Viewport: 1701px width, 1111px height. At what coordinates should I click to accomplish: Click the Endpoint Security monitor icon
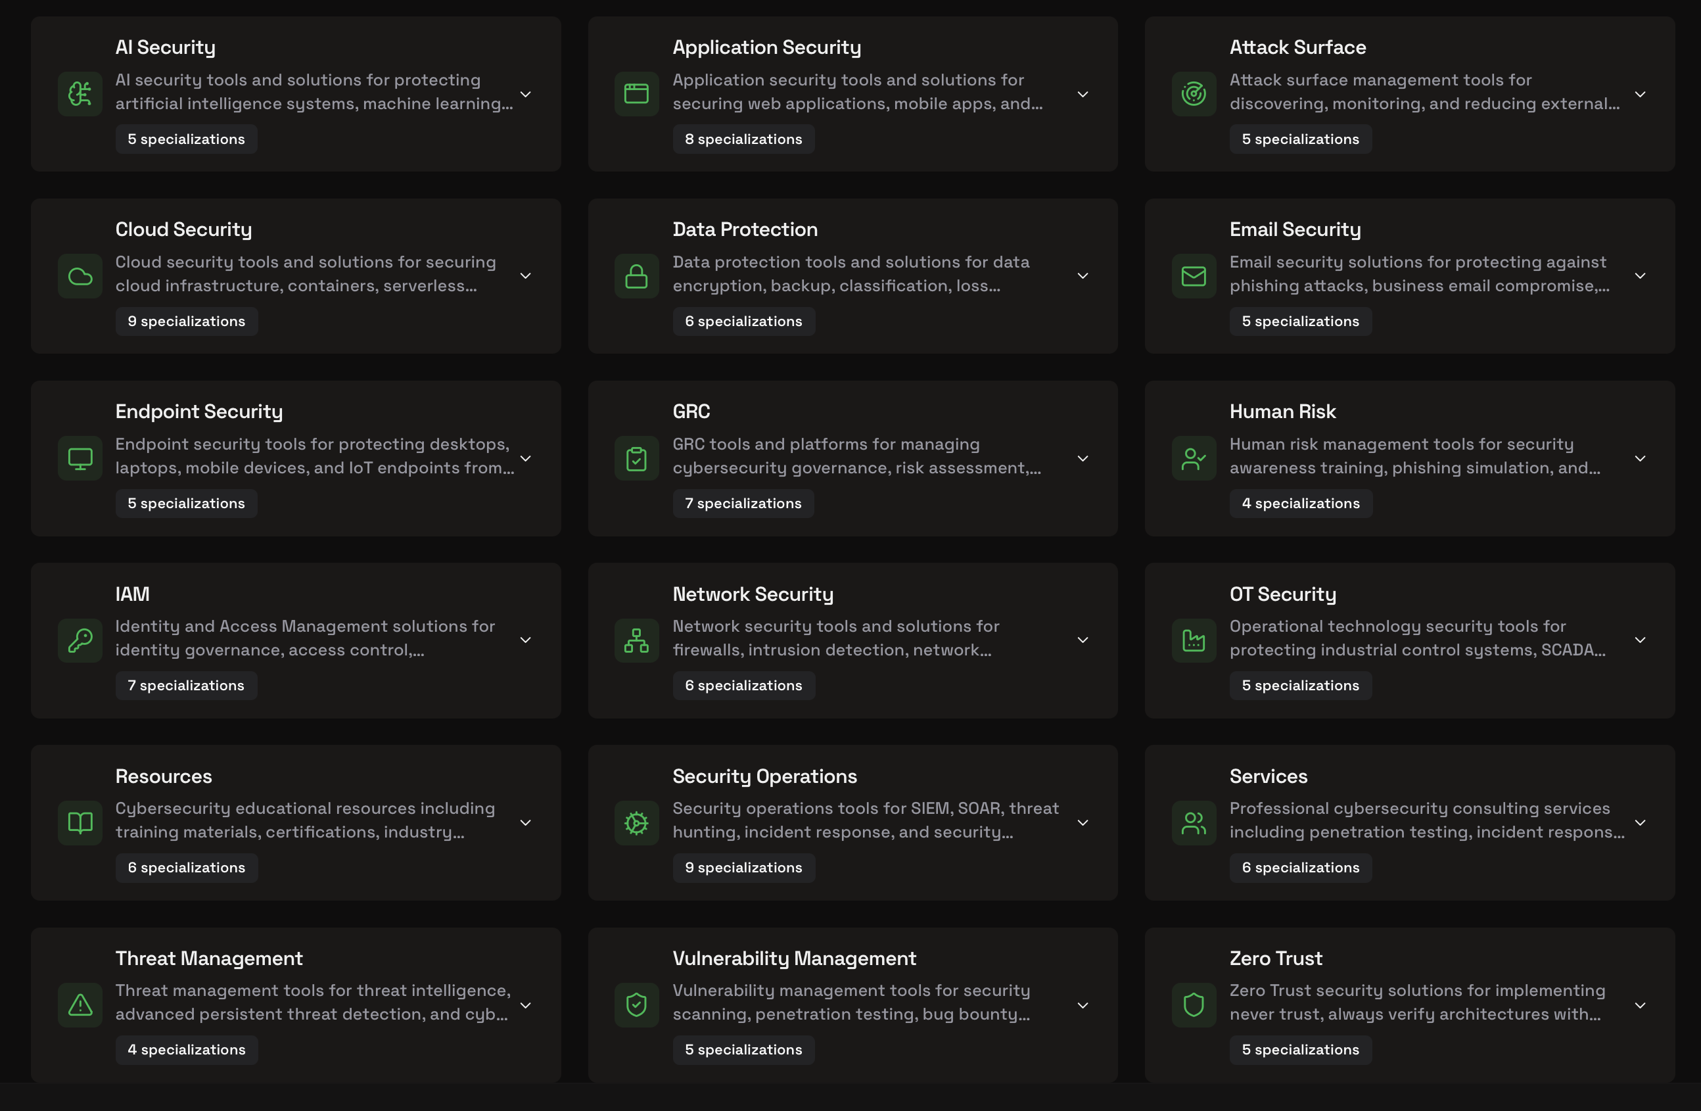coord(80,458)
